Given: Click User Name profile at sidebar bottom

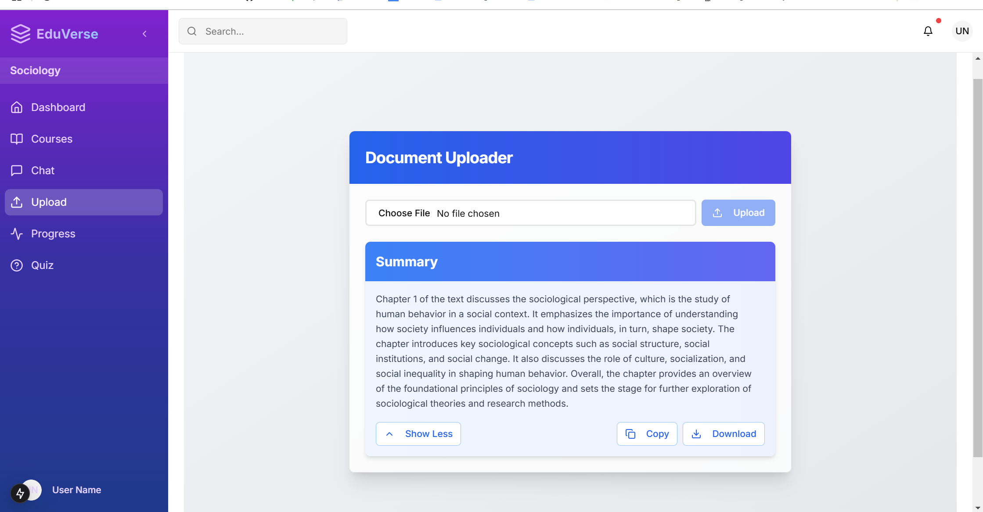Looking at the screenshot, I should [x=76, y=490].
